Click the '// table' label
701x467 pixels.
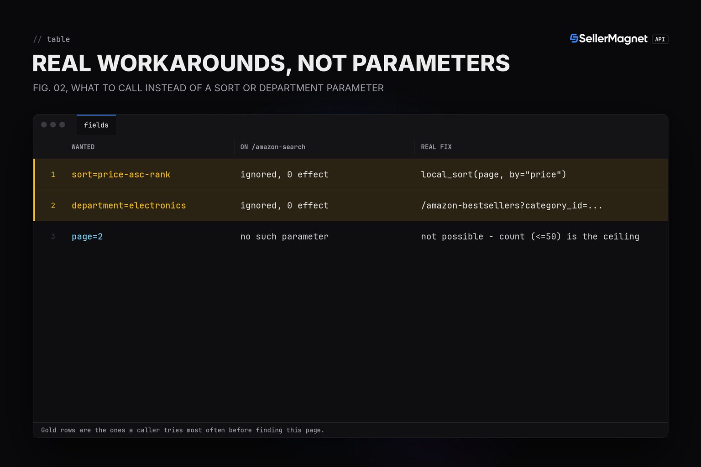(x=52, y=39)
